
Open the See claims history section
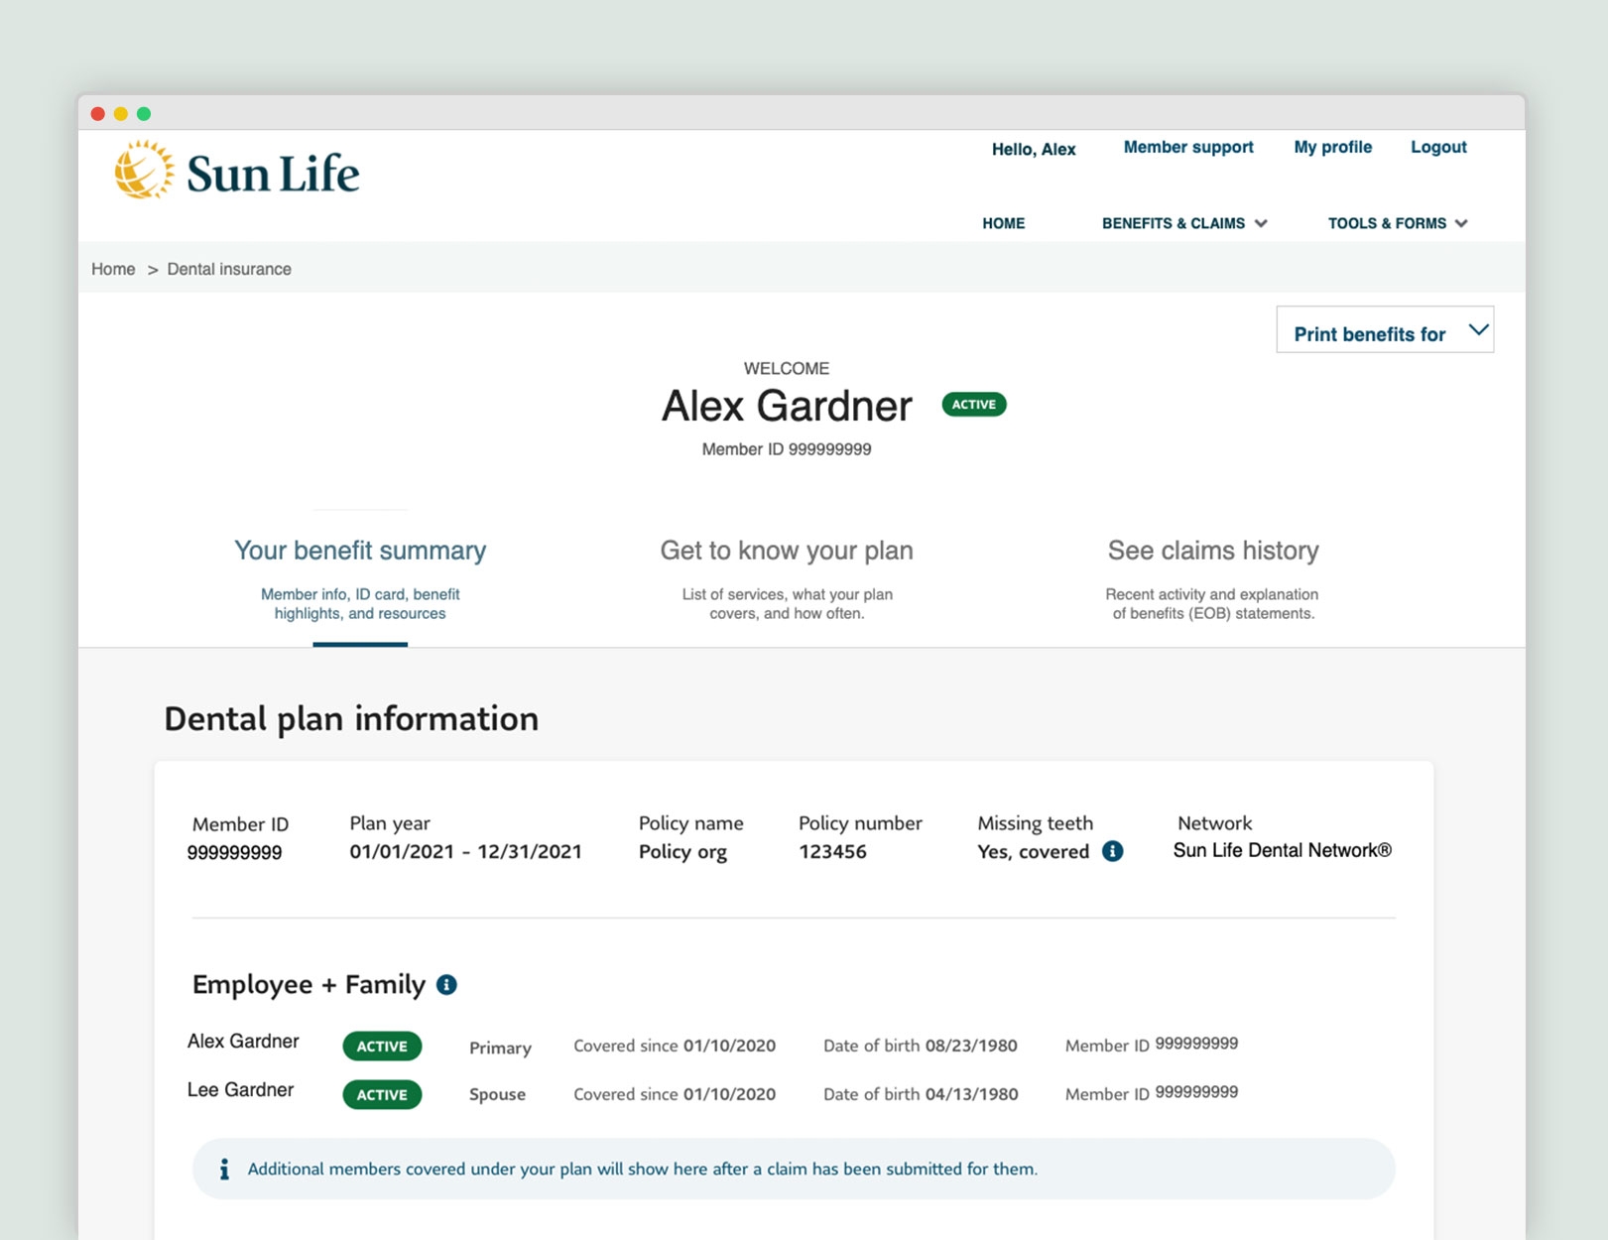pos(1212,551)
